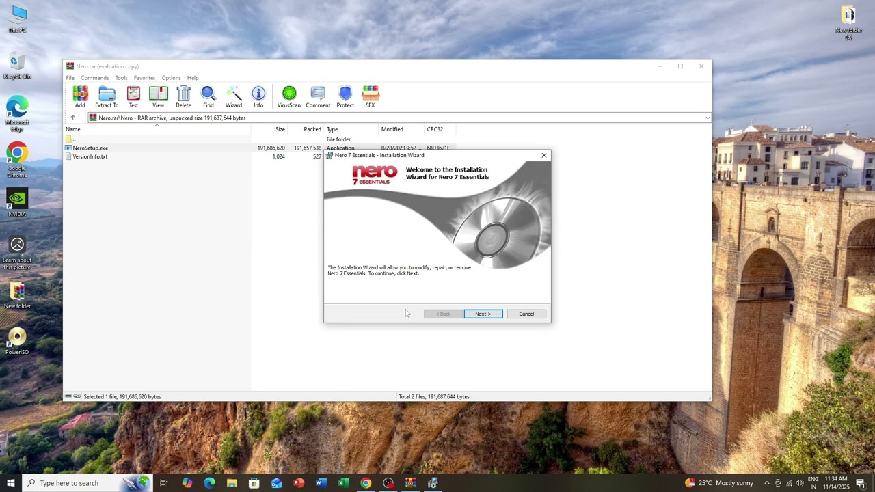The height and width of the screenshot is (492, 875).
Task: Click the View file icon in WinRAR
Action: (x=158, y=97)
